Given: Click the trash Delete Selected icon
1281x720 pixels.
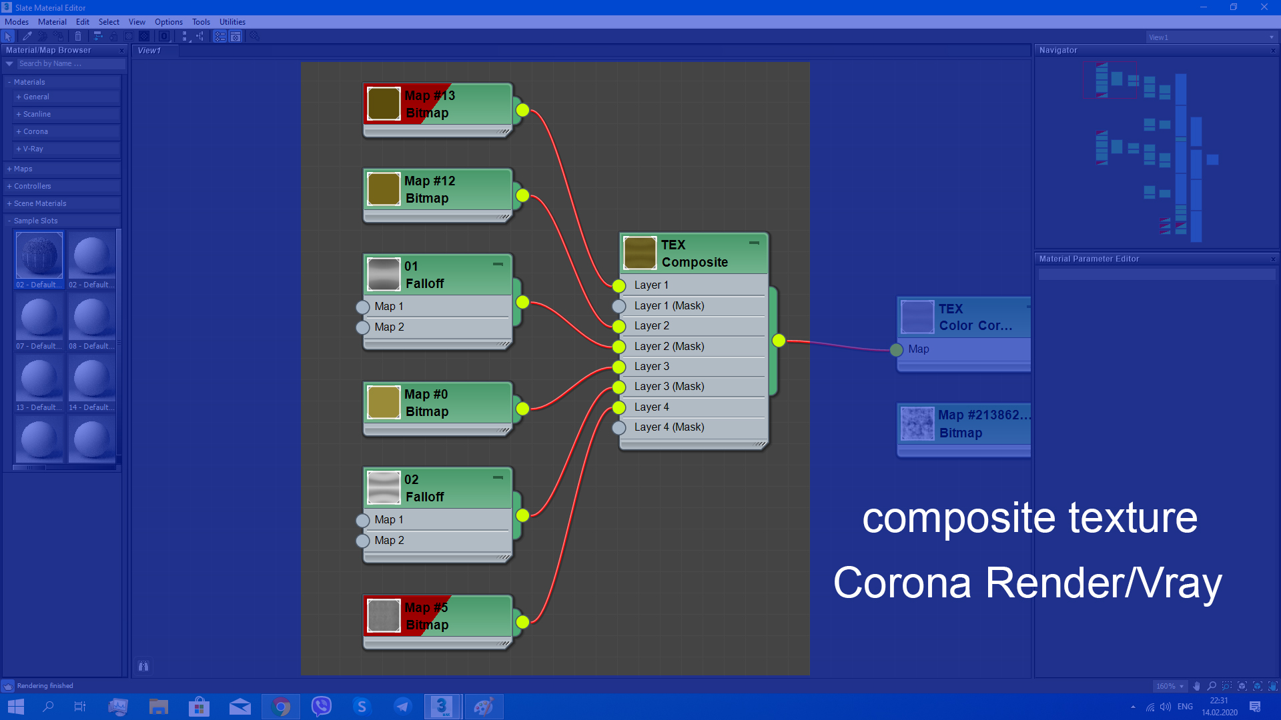Looking at the screenshot, I should (x=78, y=36).
